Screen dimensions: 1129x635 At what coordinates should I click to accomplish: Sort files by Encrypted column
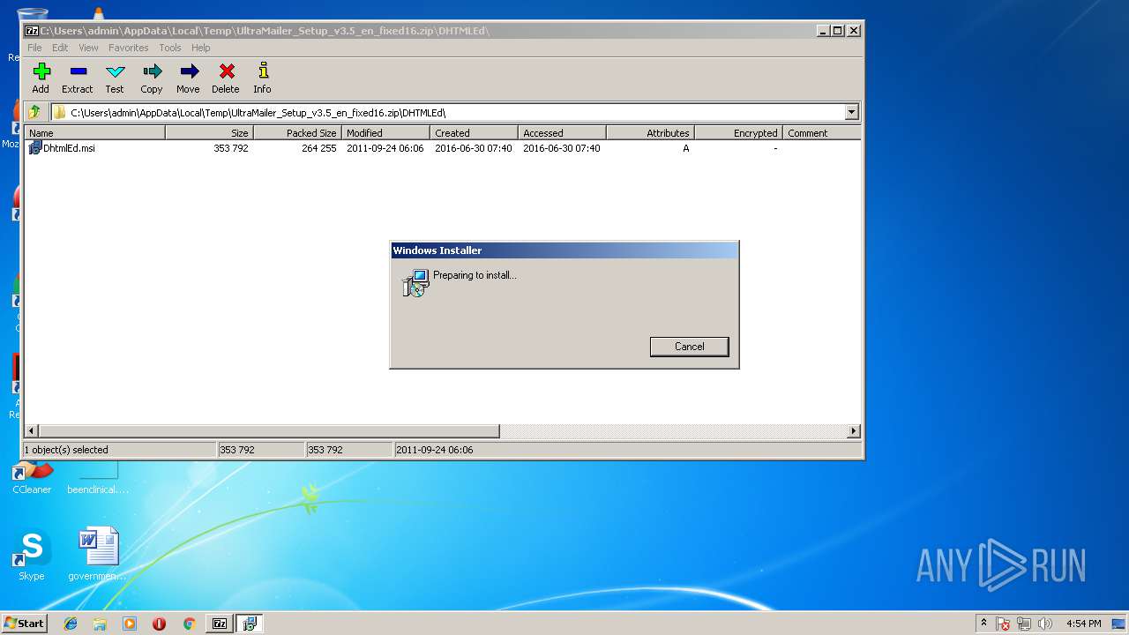[x=738, y=133]
